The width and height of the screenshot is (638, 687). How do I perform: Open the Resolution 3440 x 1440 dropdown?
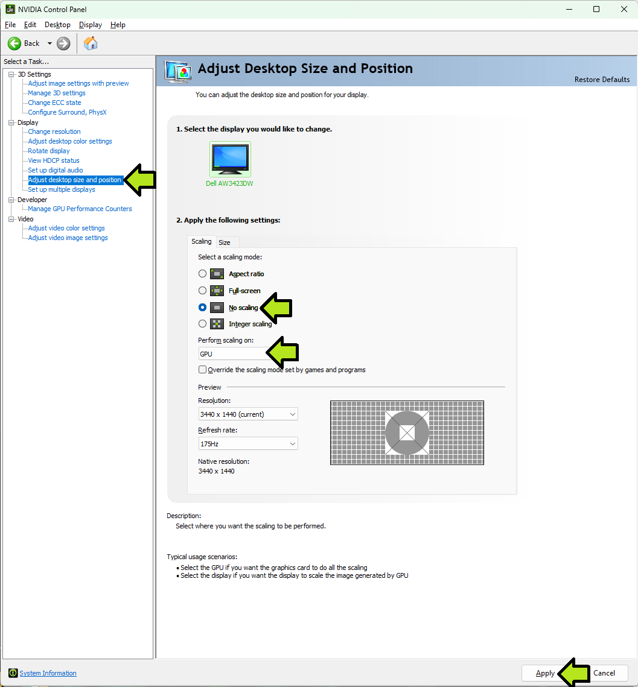pyautogui.click(x=247, y=414)
